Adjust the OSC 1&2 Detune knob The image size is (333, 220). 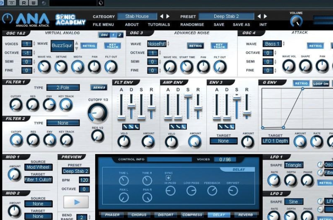point(61,66)
